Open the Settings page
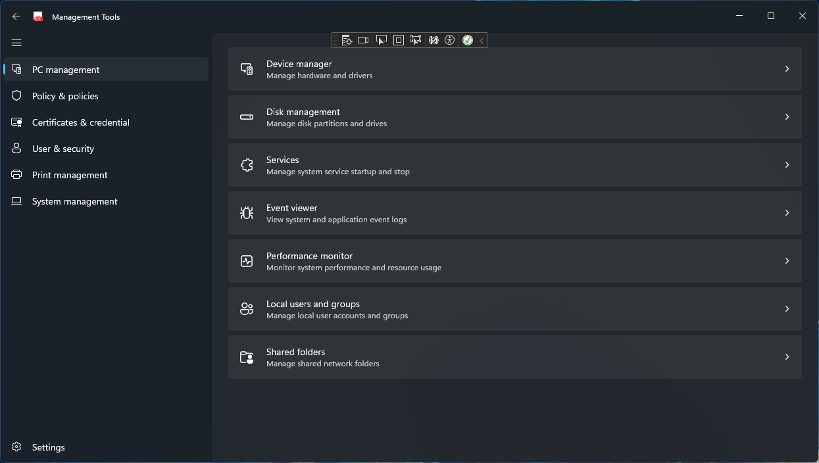This screenshot has height=463, width=819. coord(48,447)
